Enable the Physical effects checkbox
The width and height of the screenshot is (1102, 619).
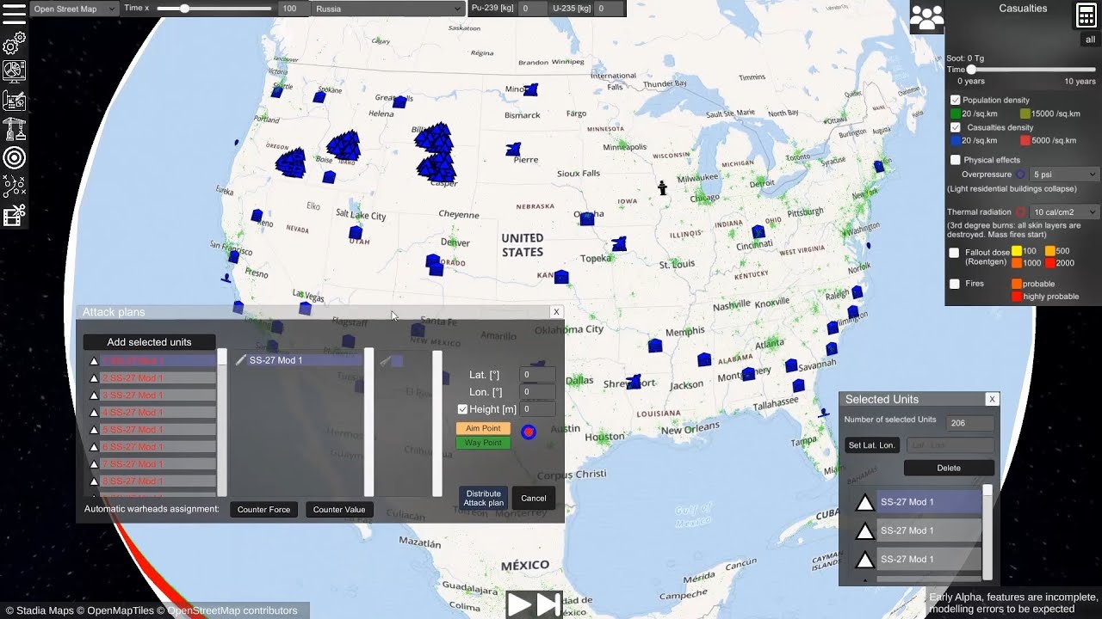coord(955,160)
